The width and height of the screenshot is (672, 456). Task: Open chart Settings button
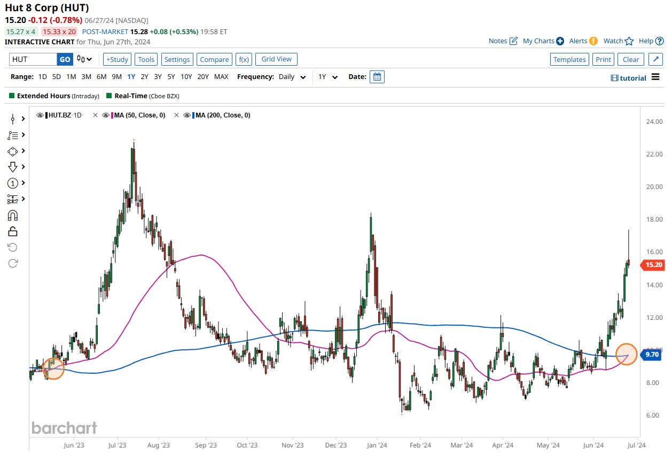[177, 59]
